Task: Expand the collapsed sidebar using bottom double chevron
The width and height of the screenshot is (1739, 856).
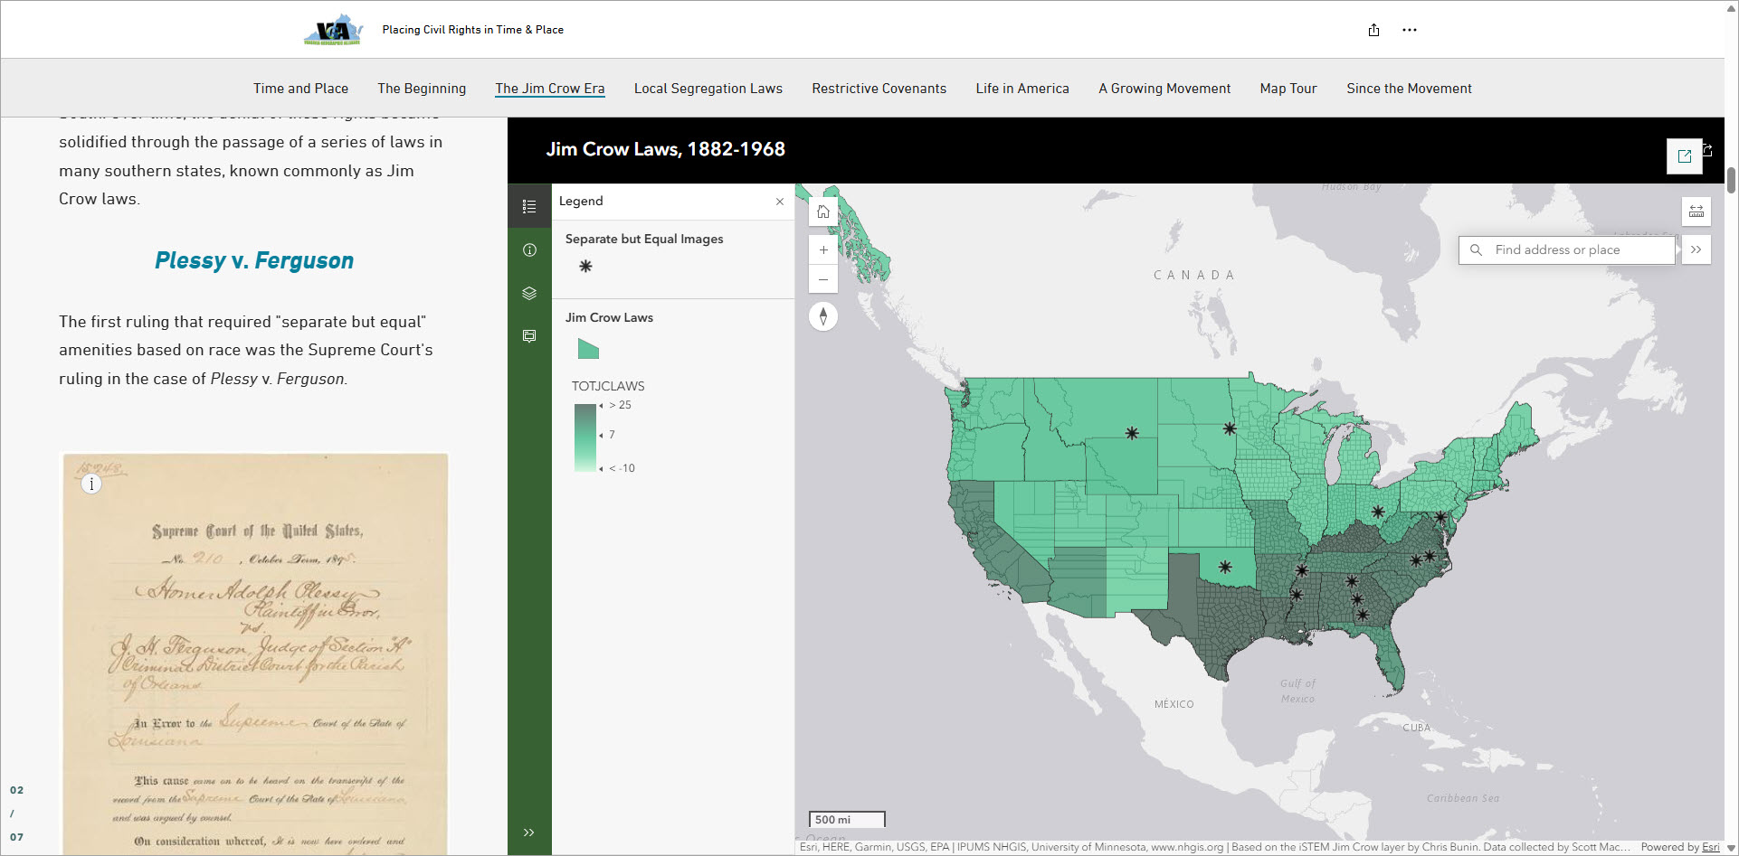Action: click(x=529, y=832)
